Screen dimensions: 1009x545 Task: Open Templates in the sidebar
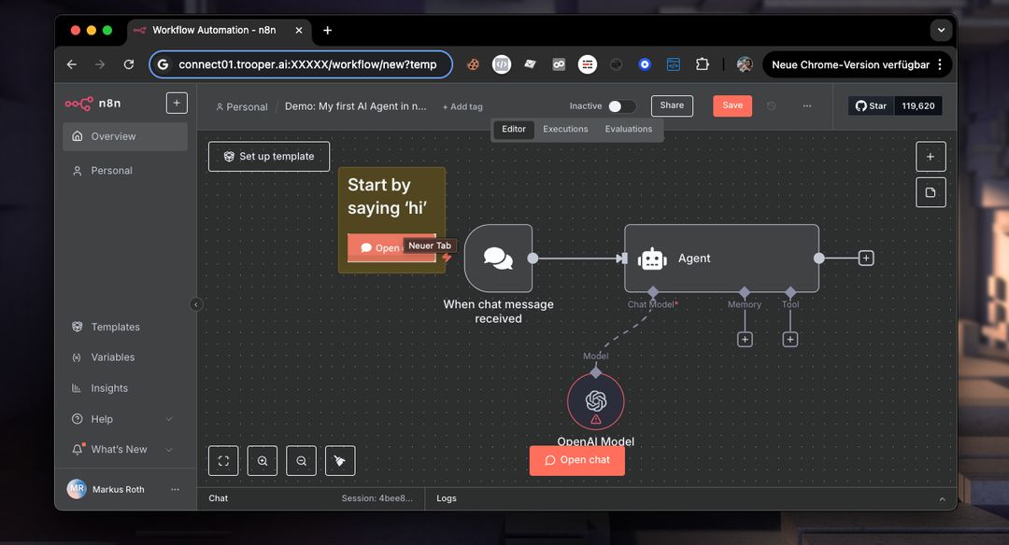[125, 327]
